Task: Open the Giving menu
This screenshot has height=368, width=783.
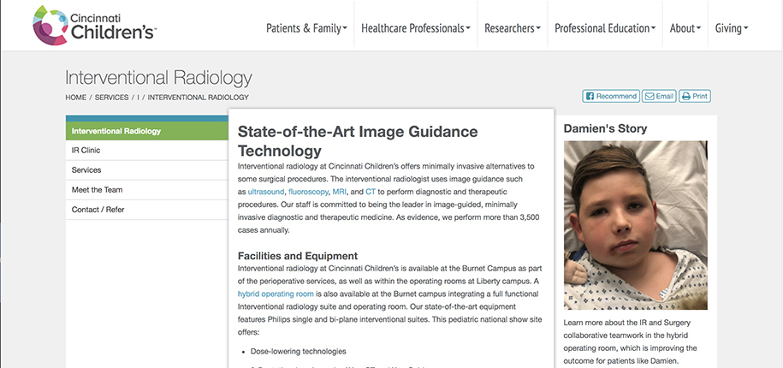Action: 732,28
